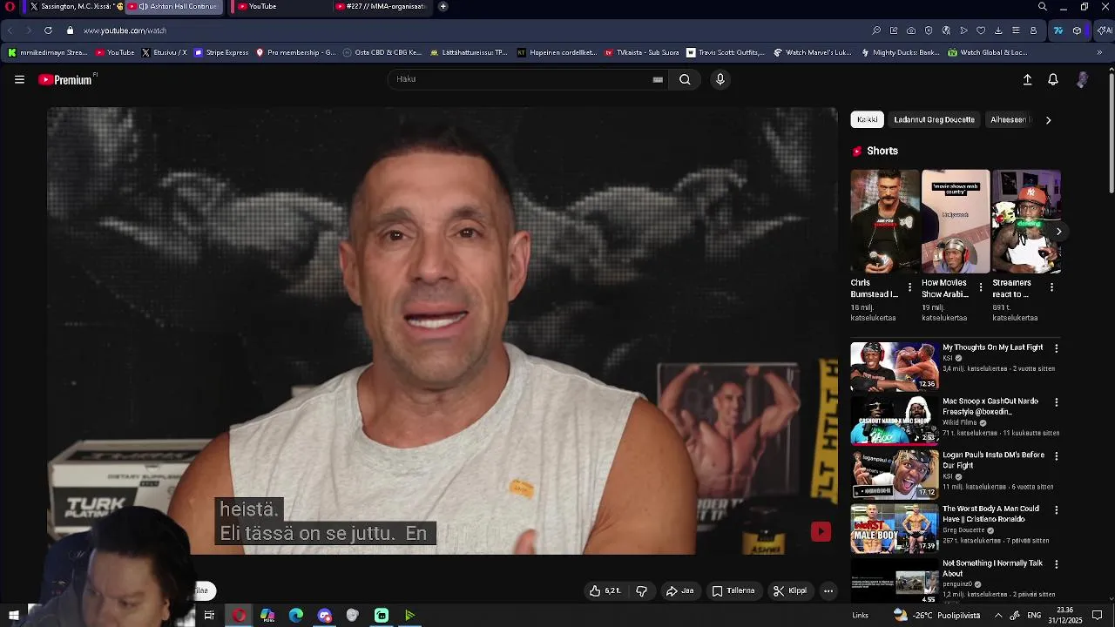Select the Ladannut Greg Doucette chip
The height and width of the screenshot is (627, 1115).
click(934, 119)
